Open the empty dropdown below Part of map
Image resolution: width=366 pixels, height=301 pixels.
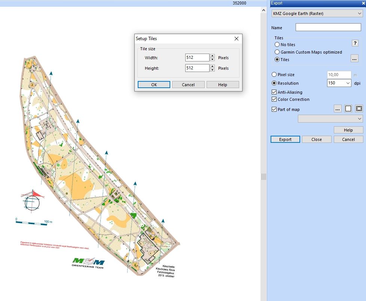point(330,118)
